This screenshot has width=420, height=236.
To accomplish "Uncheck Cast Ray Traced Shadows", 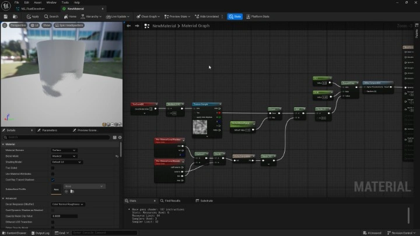I will pyautogui.click(x=53, y=179).
